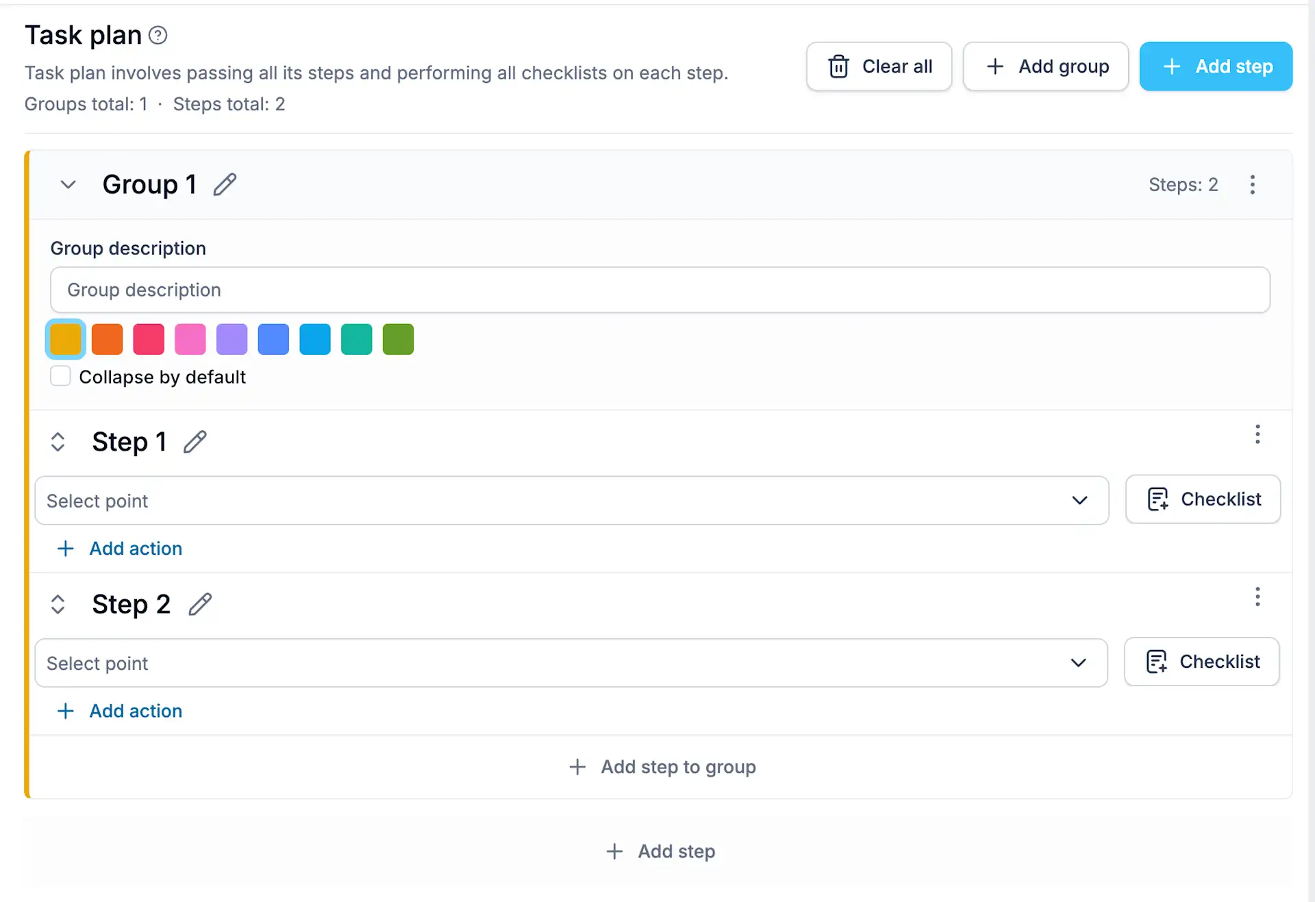
Task: Click the Step 2 reorder arrows handle
Action: tap(58, 604)
